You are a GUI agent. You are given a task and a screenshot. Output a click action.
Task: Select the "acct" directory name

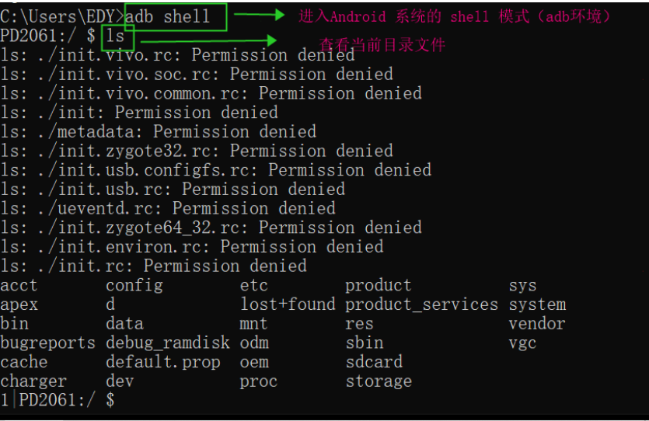point(19,285)
